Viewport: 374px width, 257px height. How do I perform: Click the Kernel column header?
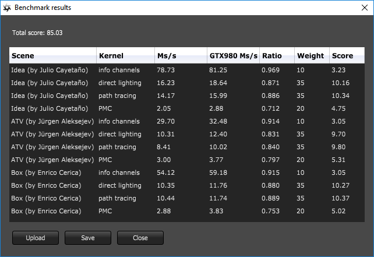coord(125,56)
